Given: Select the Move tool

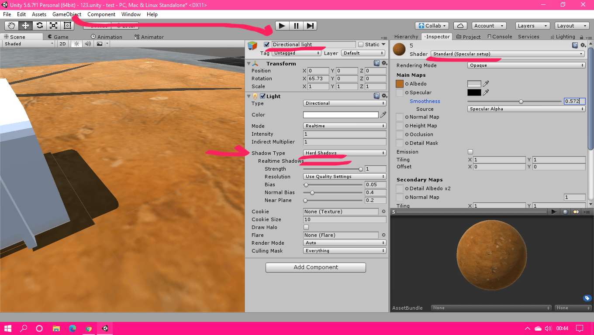Looking at the screenshot, I should 25,25.
